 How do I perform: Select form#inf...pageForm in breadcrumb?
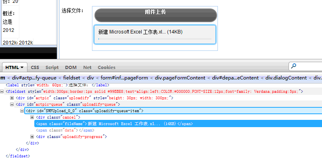click(x=124, y=78)
